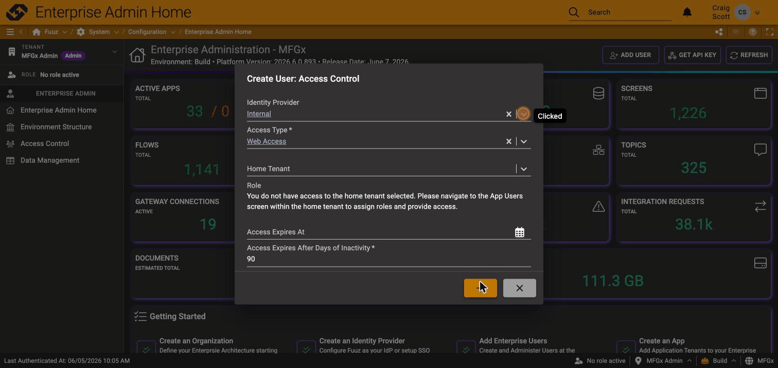The height and width of the screenshot is (368, 778).
Task: Expand the Fuuz breadcrumb dropdown
Action: click(64, 32)
